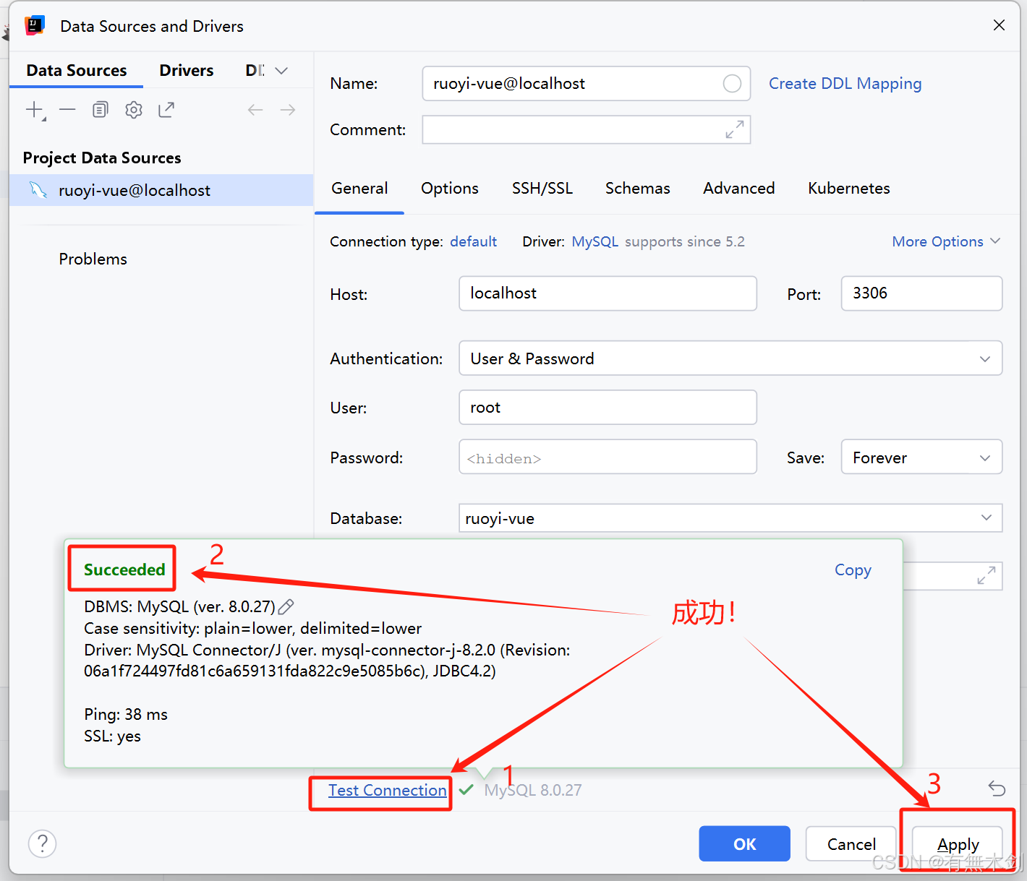Edit DBMS version pencil icon
Image resolution: width=1027 pixels, height=881 pixels.
(x=286, y=606)
